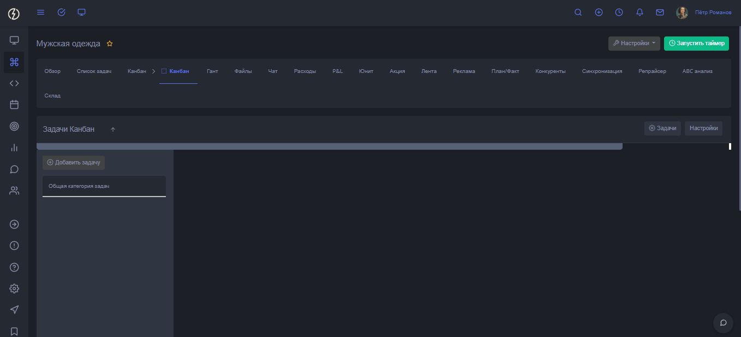The width and height of the screenshot is (741, 337).
Task: Expand the Настройки dropdown near timer button
Action: (634, 44)
